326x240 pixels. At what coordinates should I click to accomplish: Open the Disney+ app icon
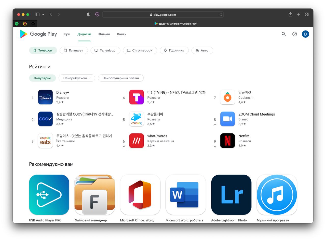(45, 97)
